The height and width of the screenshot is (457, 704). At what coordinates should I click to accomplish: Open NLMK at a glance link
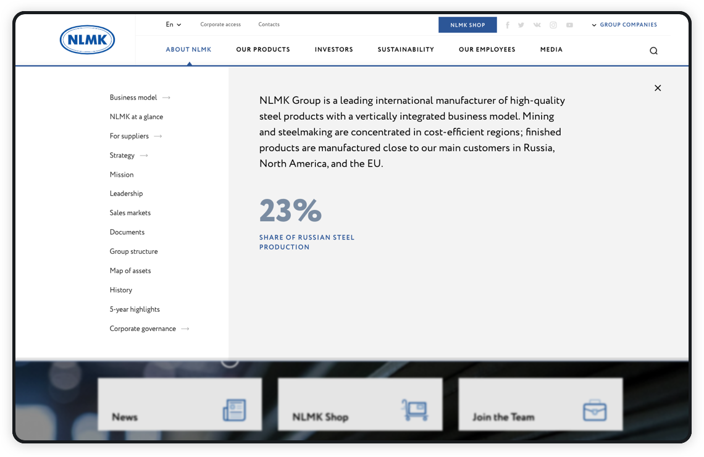tap(136, 117)
